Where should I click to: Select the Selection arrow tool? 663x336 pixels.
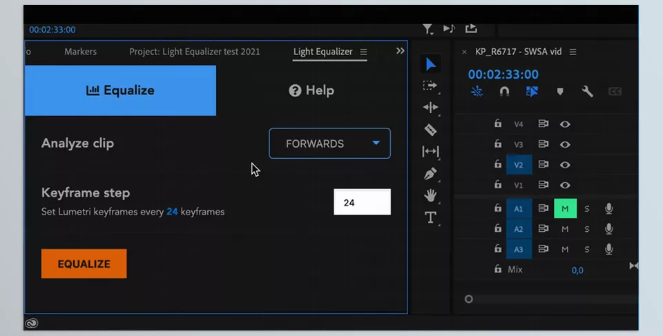pos(430,63)
